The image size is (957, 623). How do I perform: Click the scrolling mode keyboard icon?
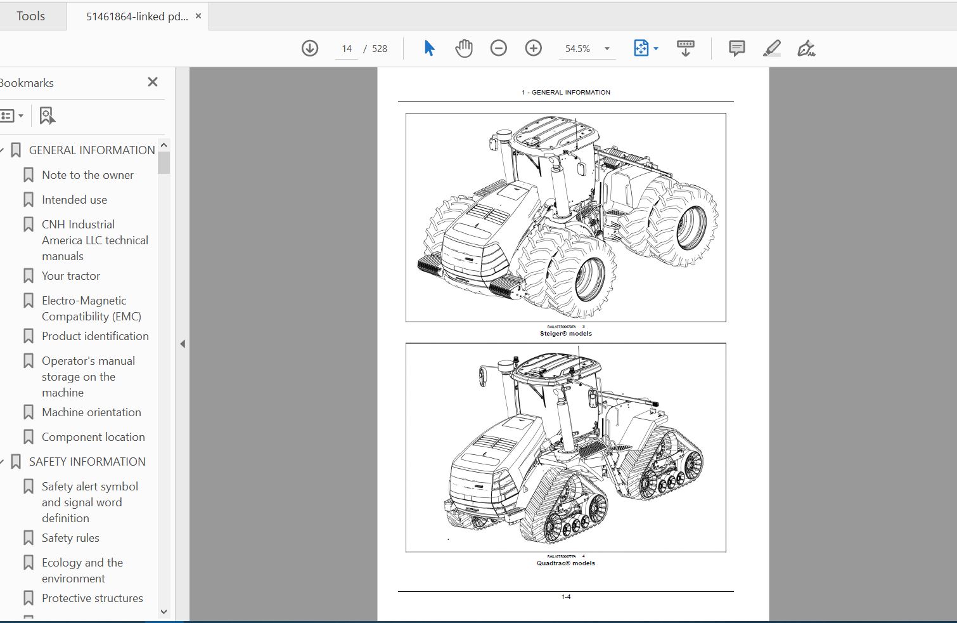pyautogui.click(x=686, y=48)
